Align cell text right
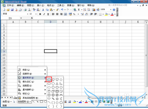The width and height of the screenshot is (148, 109). pos(61,14)
